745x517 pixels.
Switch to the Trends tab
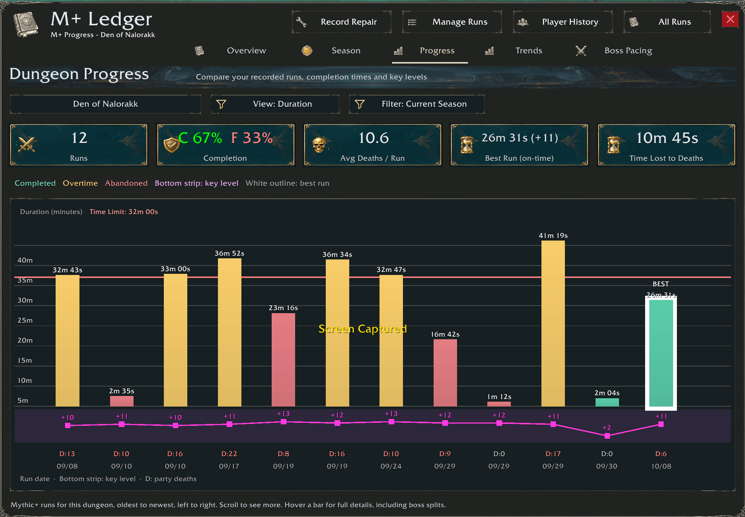529,51
